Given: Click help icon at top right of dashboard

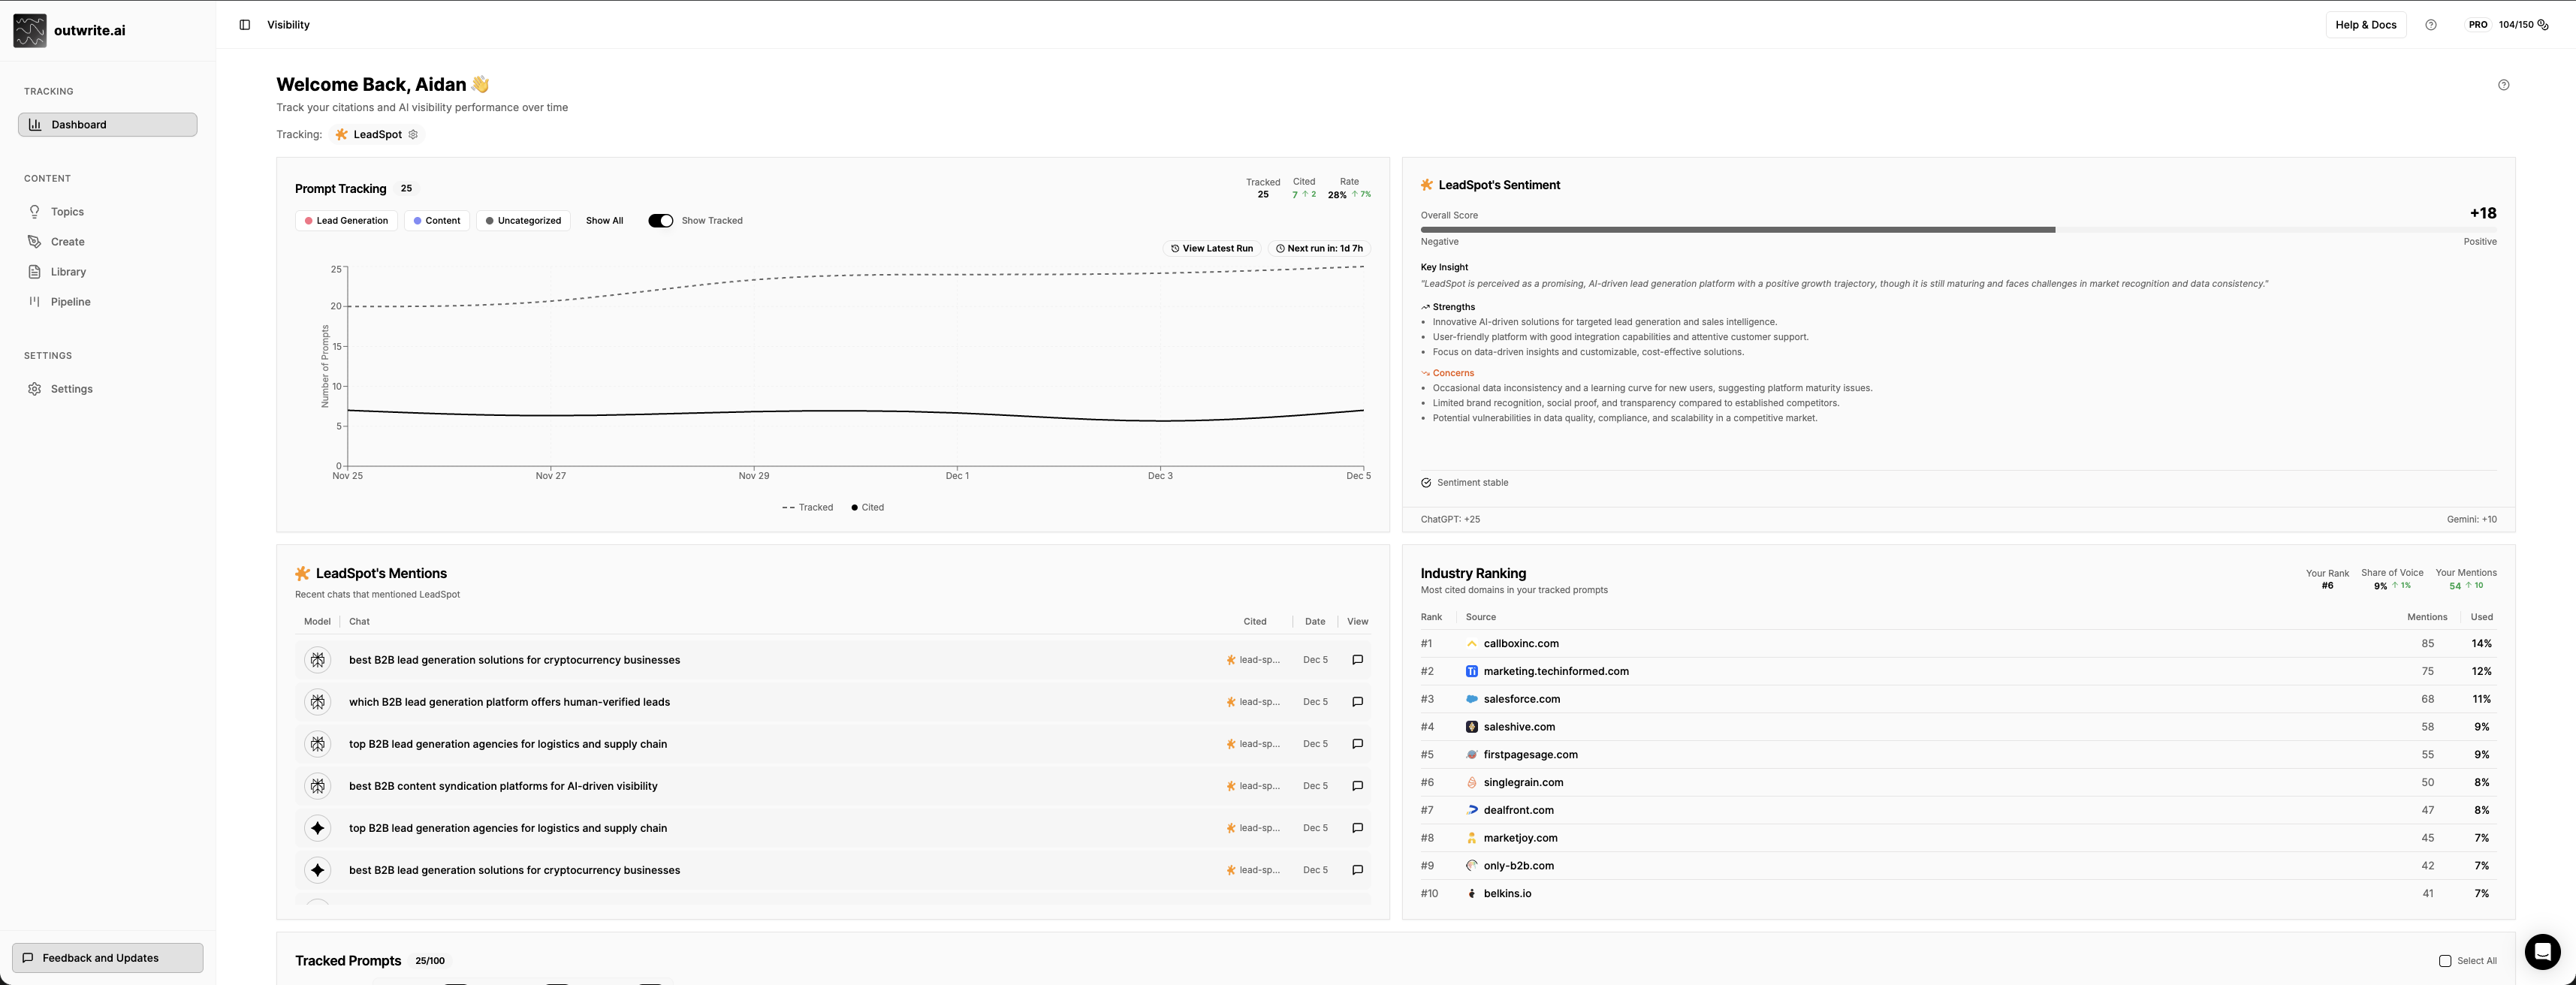Looking at the screenshot, I should pos(2503,85).
